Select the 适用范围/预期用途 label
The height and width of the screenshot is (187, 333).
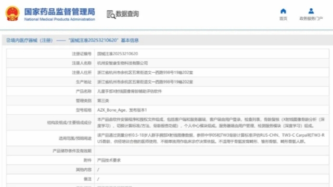pos(75,138)
